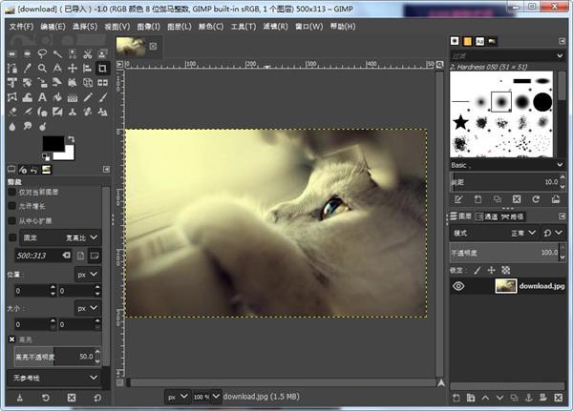Select the Free Select lasso tool
573x411 pixels.
click(x=42, y=54)
